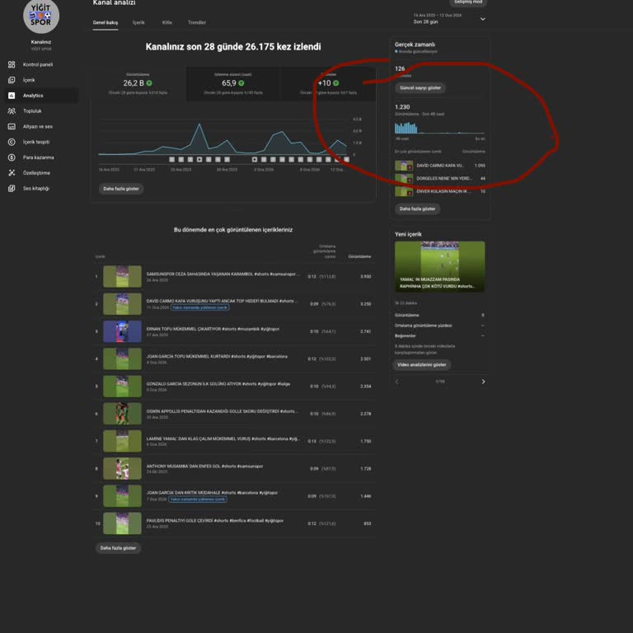
Task: Click play-icon chart marker nearest 3 Oca 2026
Action: [255, 159]
